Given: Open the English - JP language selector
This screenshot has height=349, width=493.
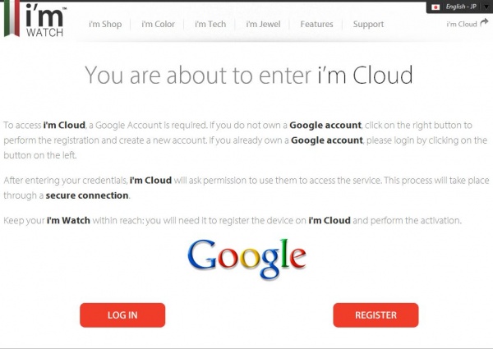Looking at the screenshot, I should pyautogui.click(x=460, y=7).
